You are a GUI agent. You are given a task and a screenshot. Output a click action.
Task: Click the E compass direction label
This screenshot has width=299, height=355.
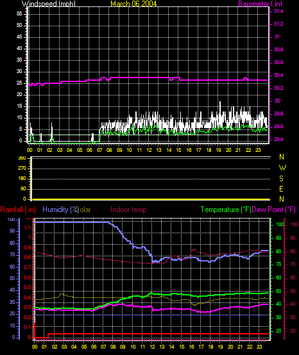[281, 189]
